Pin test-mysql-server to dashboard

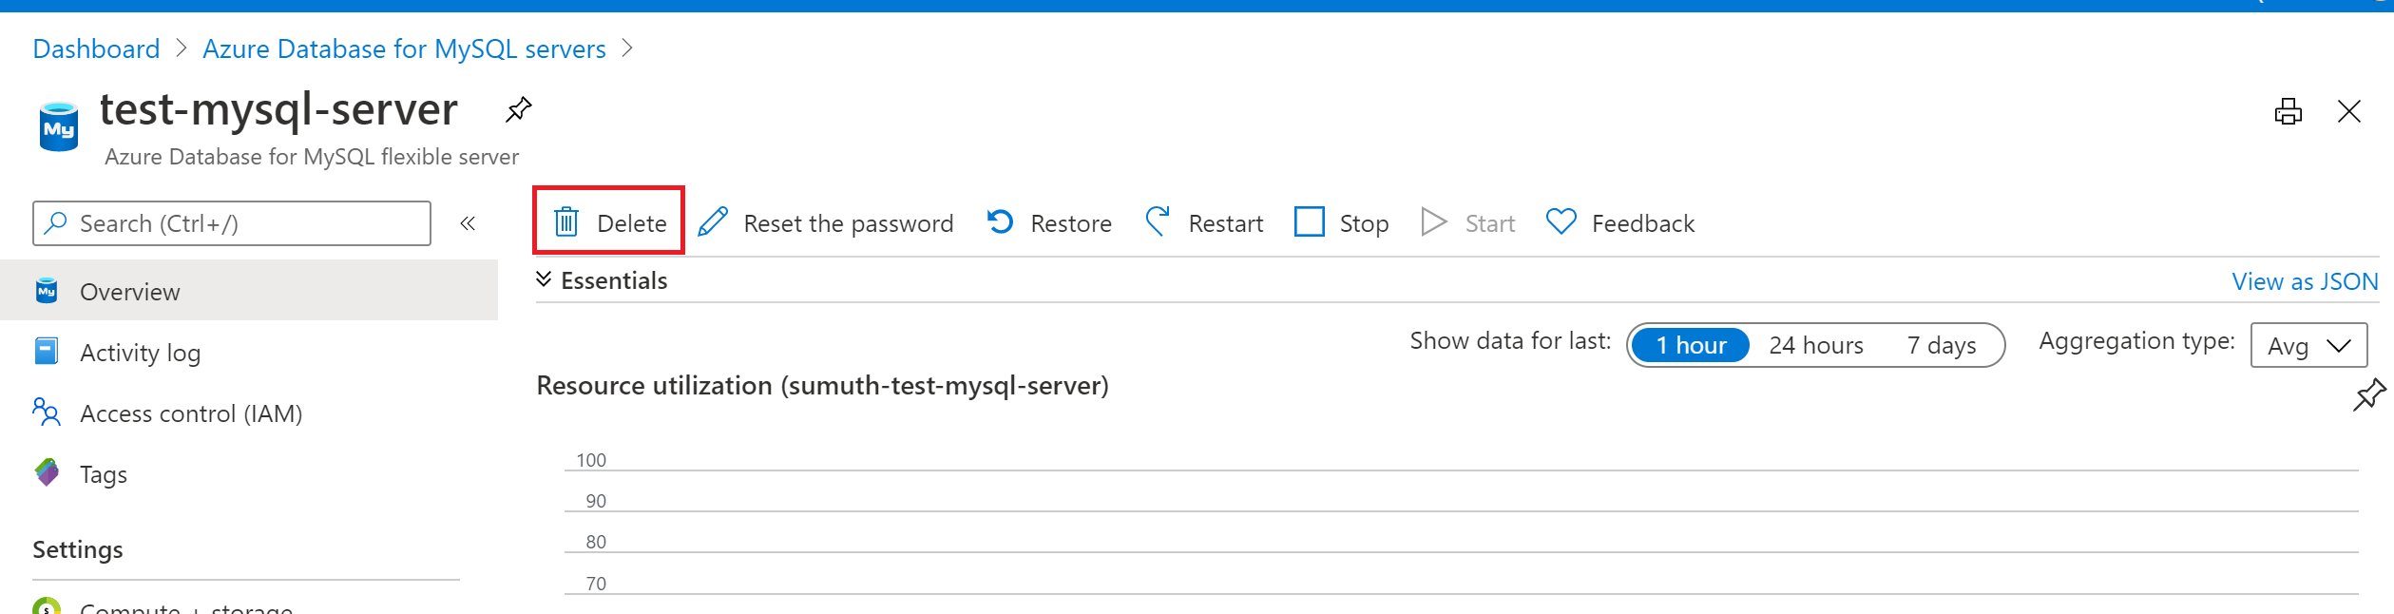click(519, 110)
